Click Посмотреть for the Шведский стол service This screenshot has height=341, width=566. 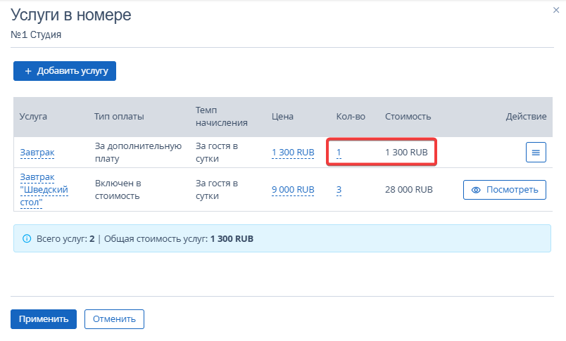(x=504, y=190)
